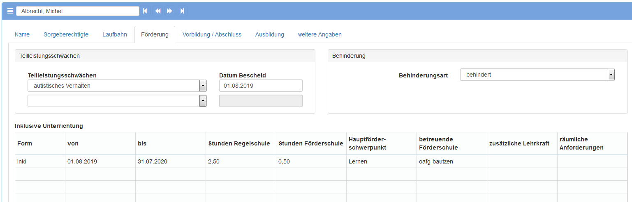Switch to the Name tab
The height and width of the screenshot is (202, 632).
point(22,34)
